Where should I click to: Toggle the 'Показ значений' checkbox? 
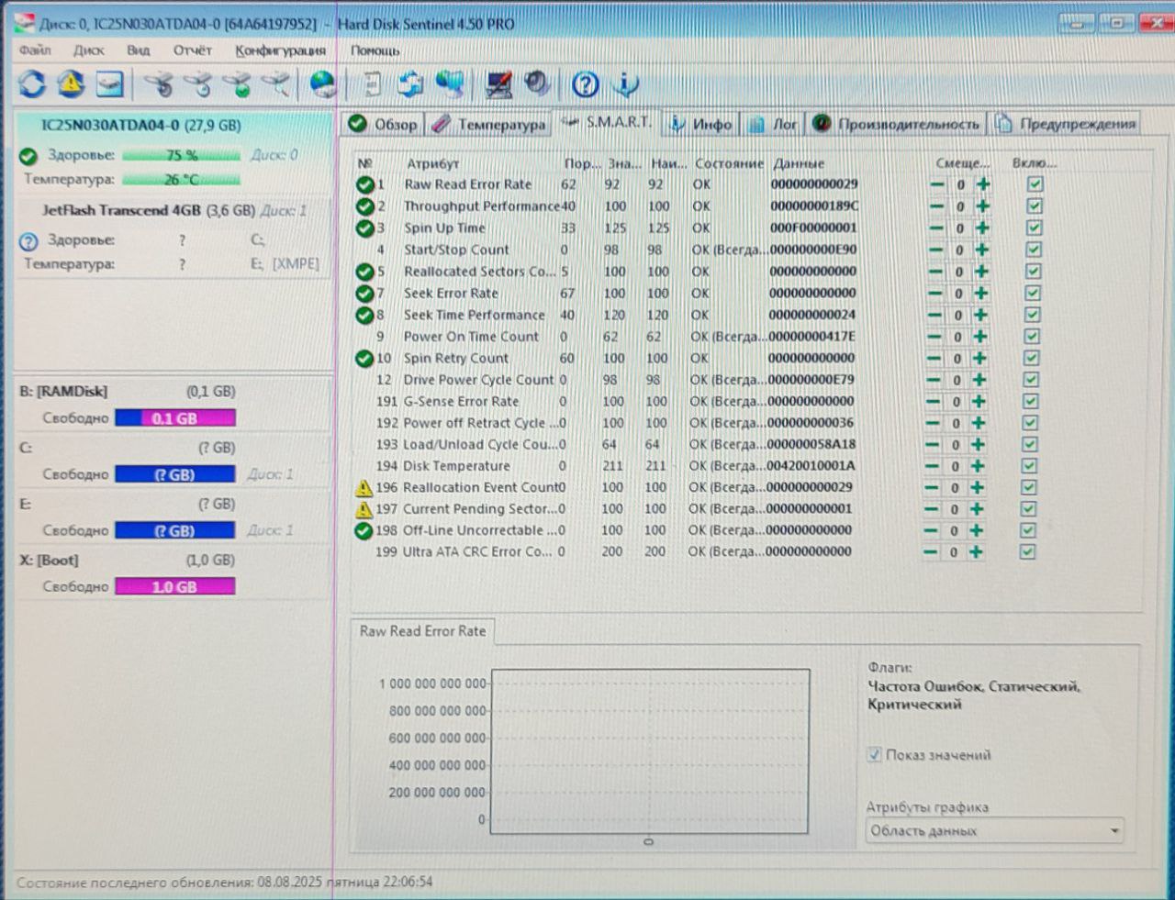(874, 755)
